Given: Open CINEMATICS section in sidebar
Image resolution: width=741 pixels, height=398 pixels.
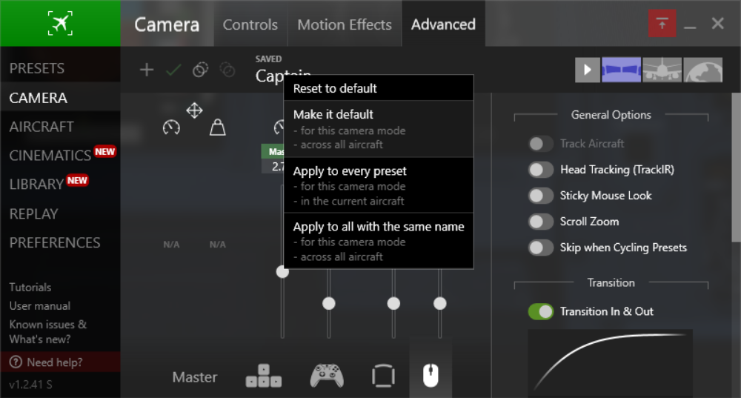Looking at the screenshot, I should coord(60,155).
